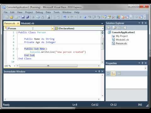
Task: Open the Add New Item dropdown arrow
Action: click(20, 17)
